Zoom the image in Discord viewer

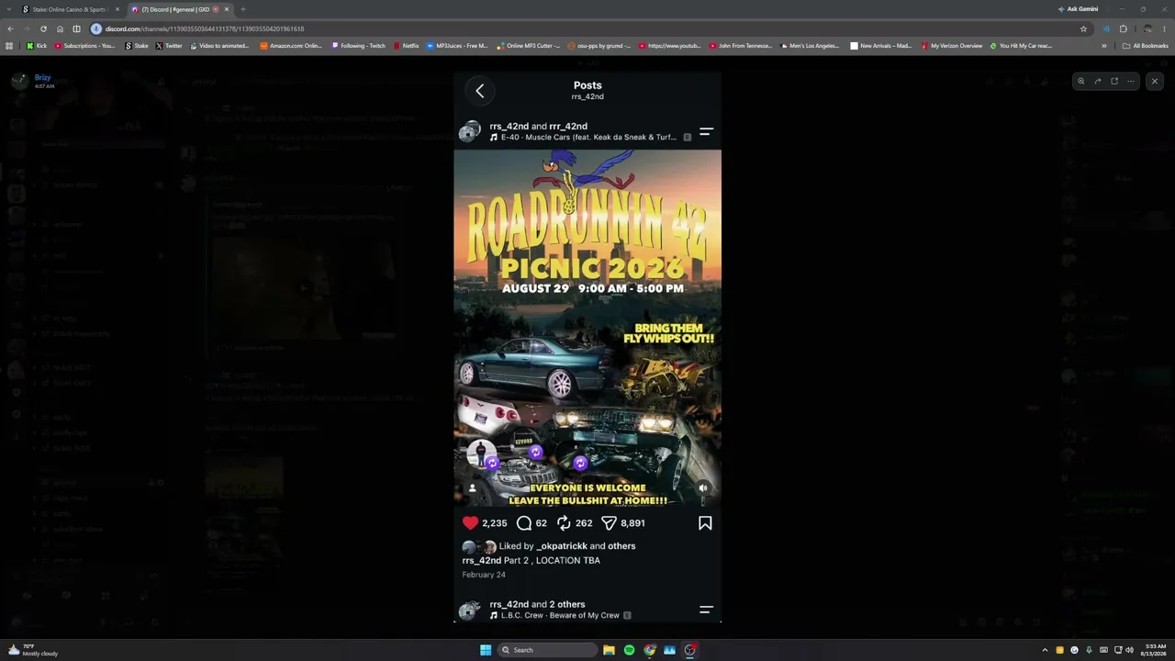click(x=1080, y=81)
